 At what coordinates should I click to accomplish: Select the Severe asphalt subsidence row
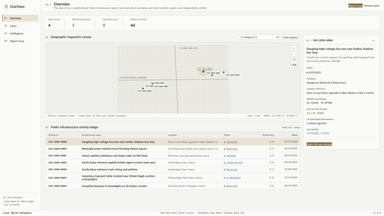coord(172,155)
